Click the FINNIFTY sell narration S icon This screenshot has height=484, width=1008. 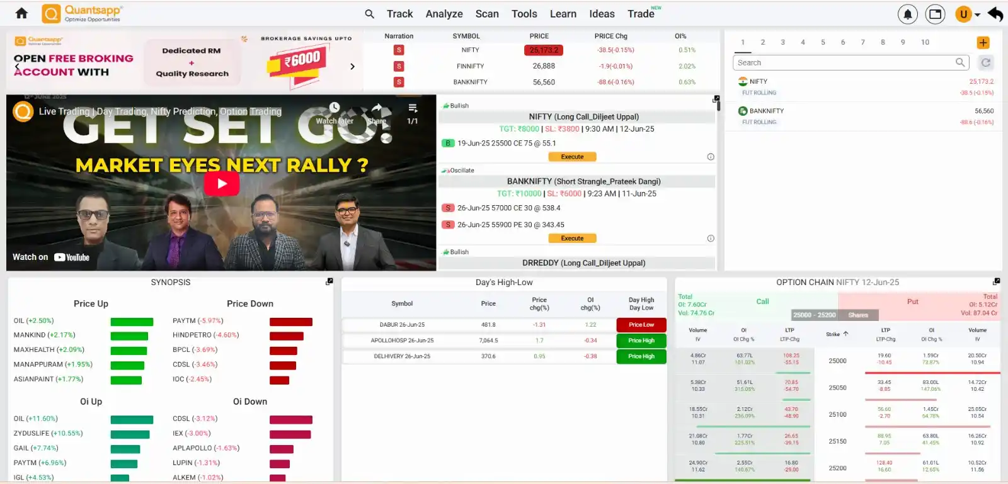399,66
